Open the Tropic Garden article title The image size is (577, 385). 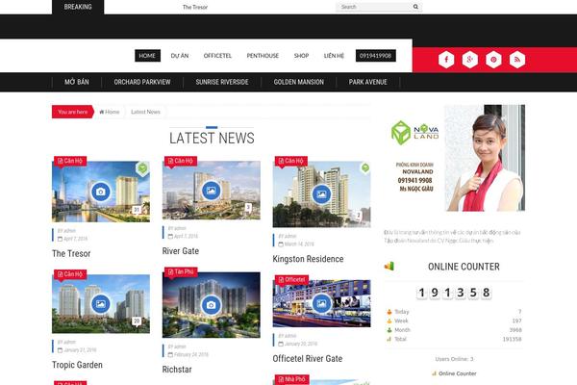tap(77, 365)
